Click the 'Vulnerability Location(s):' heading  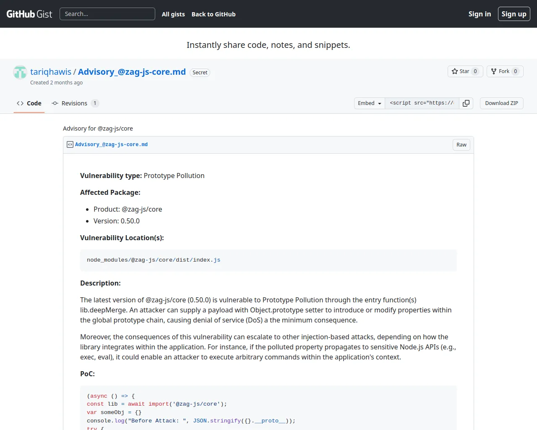122,238
